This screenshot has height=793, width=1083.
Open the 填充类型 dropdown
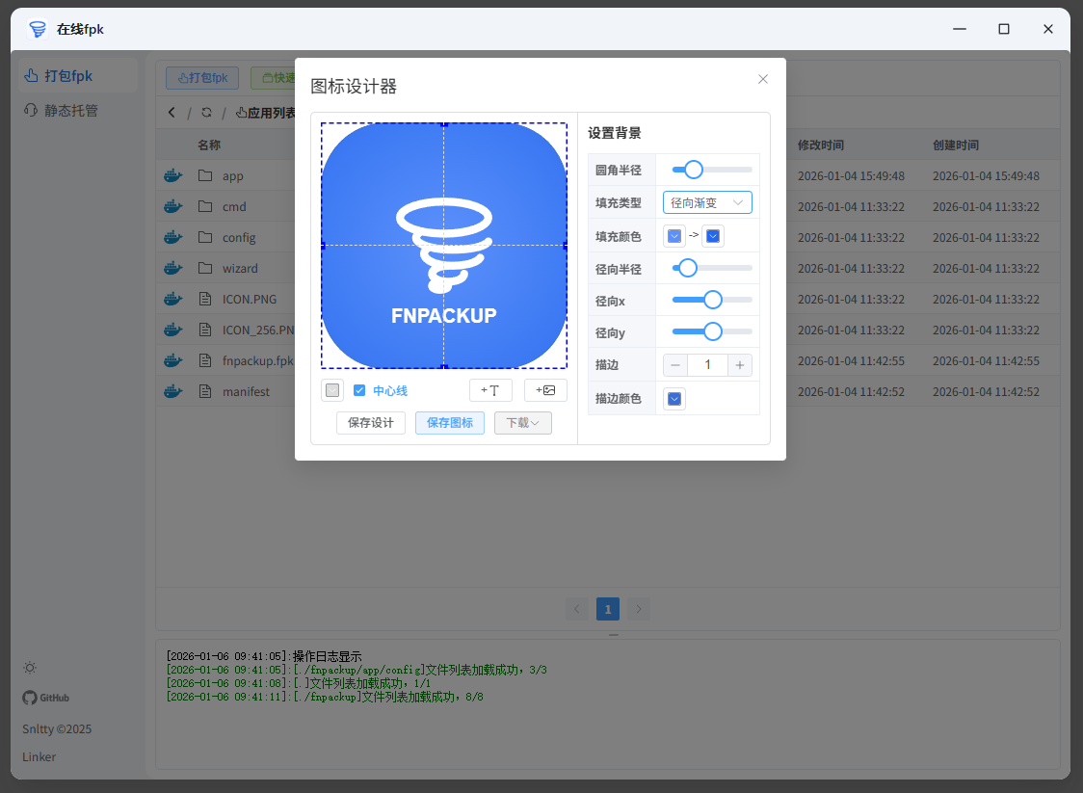tap(707, 202)
